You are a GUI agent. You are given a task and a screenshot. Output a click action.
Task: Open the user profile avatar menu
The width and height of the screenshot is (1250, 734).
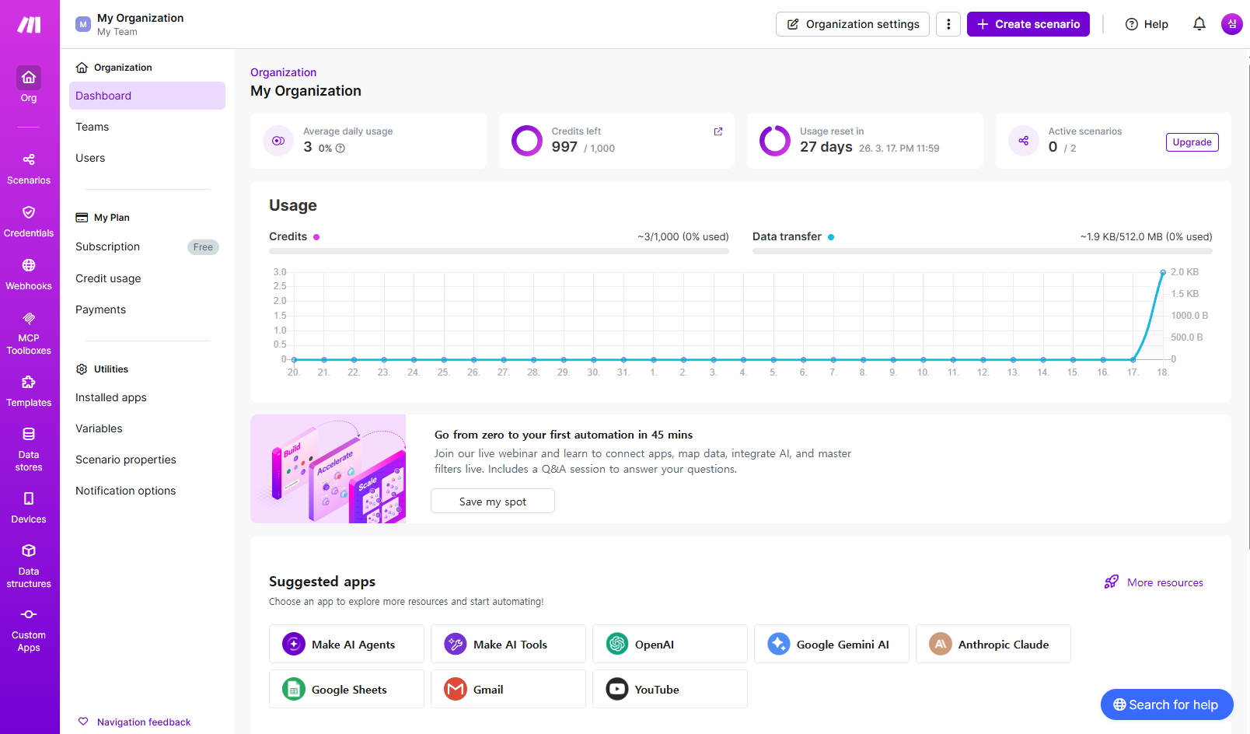point(1231,24)
